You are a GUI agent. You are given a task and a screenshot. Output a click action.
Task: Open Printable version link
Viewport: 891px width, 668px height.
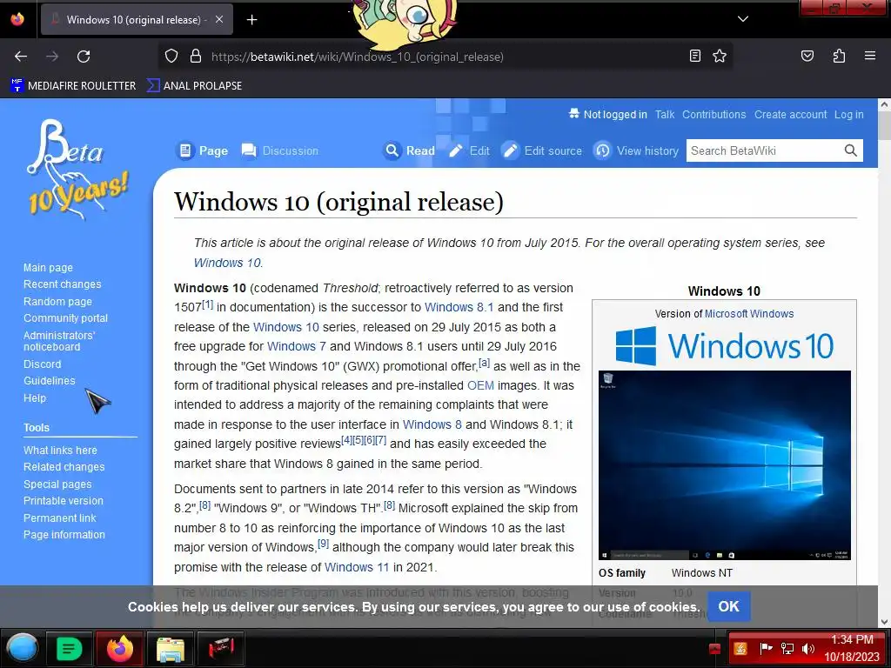64,500
